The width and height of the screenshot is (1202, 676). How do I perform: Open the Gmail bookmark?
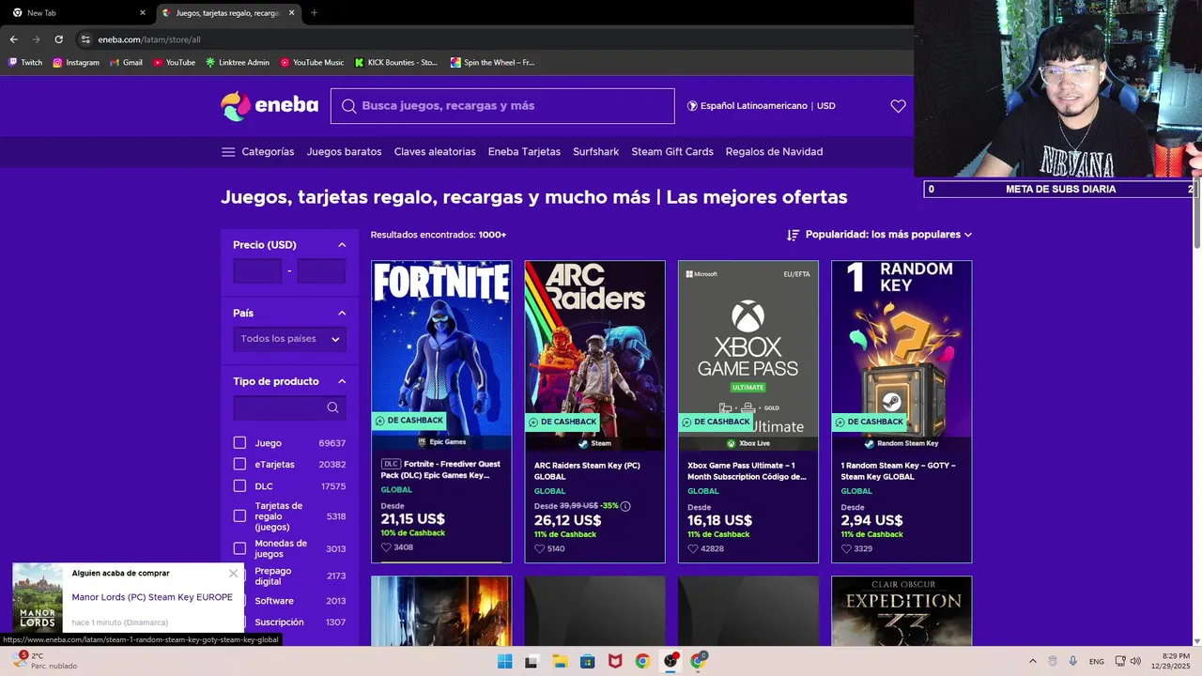point(126,63)
